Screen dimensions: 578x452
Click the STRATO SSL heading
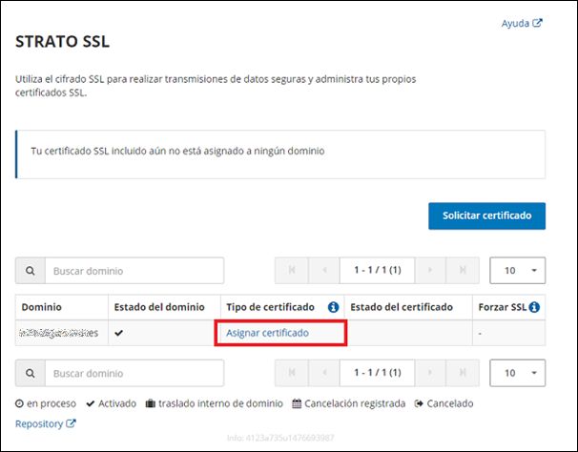(x=62, y=41)
